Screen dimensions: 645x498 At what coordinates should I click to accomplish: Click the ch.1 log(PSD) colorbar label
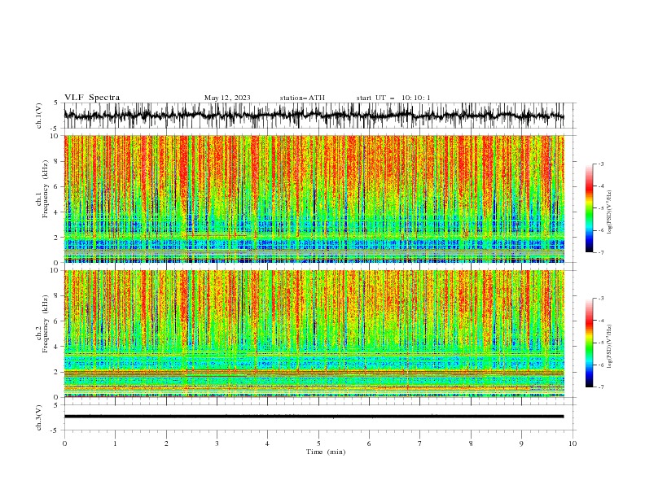610,212
